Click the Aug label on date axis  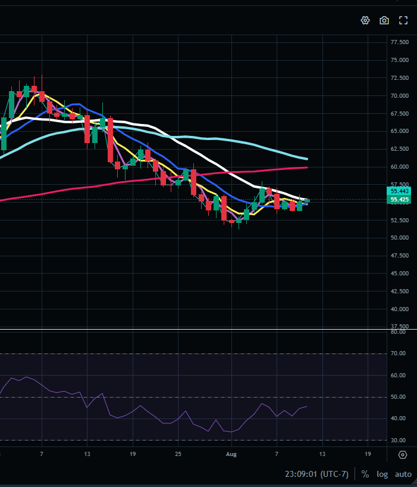[231, 454]
